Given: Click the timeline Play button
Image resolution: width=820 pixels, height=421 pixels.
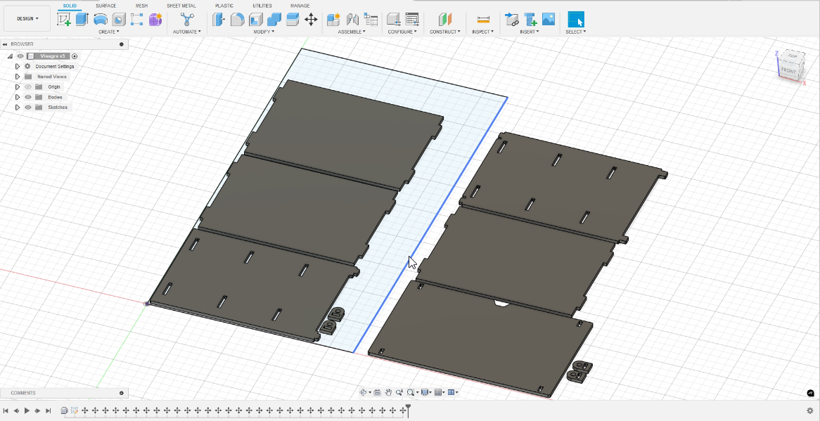Looking at the screenshot, I should pyautogui.click(x=27, y=411).
